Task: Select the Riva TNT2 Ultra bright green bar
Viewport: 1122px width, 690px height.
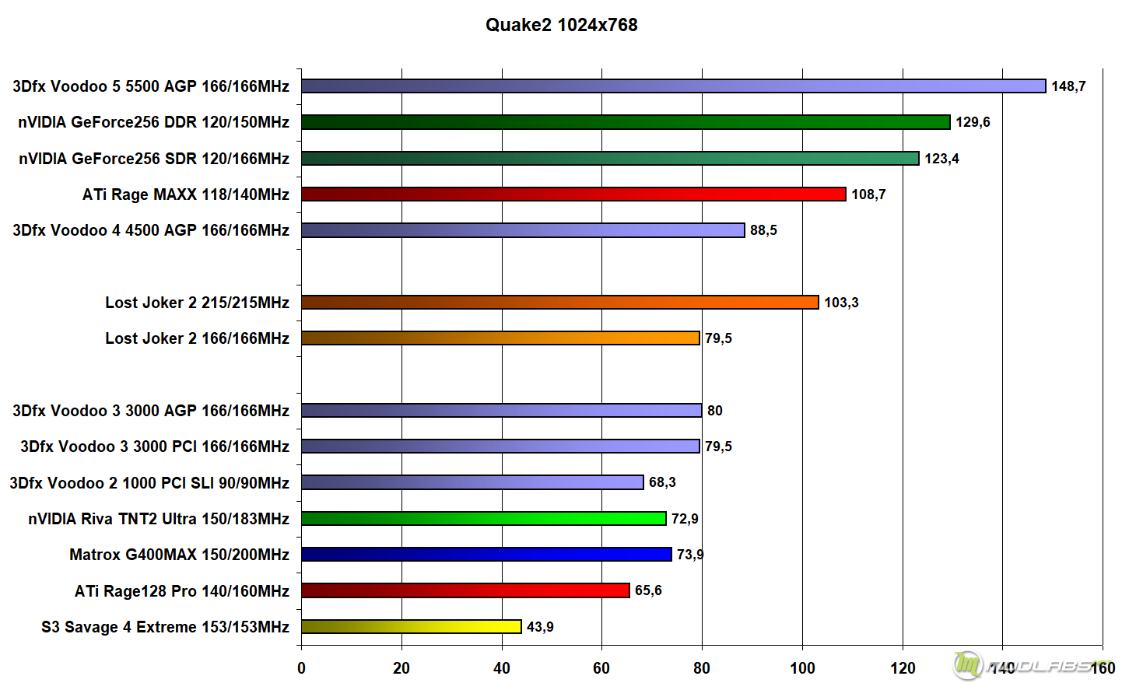Action: point(484,519)
